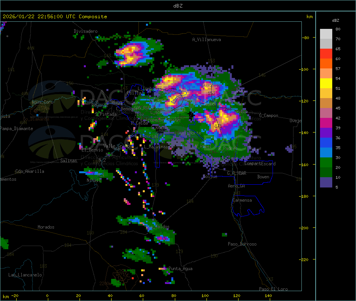The image size is (356, 301).
Task: Click the Soitue map label
Action: click(210, 176)
